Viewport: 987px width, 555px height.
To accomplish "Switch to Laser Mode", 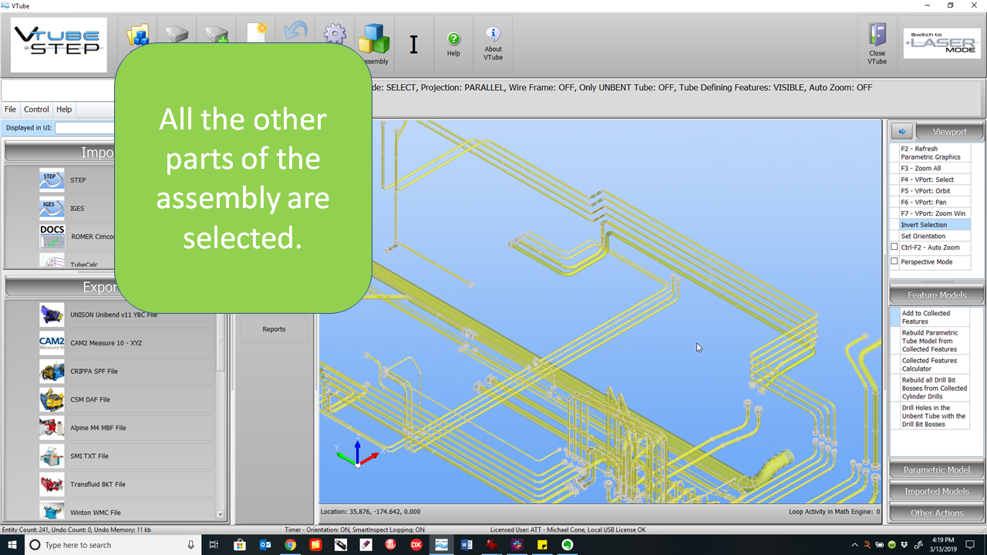I will point(941,43).
